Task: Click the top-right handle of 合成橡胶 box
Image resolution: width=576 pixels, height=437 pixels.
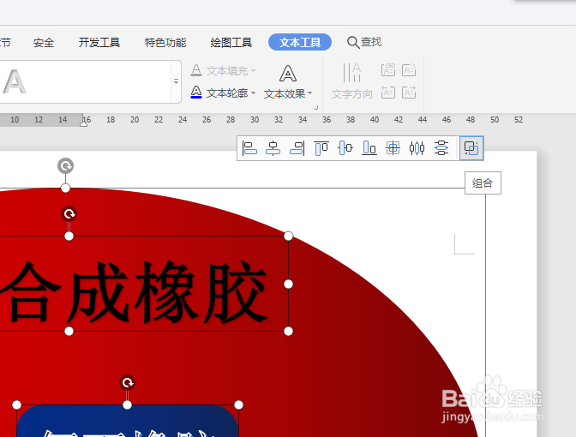Action: pos(288,236)
